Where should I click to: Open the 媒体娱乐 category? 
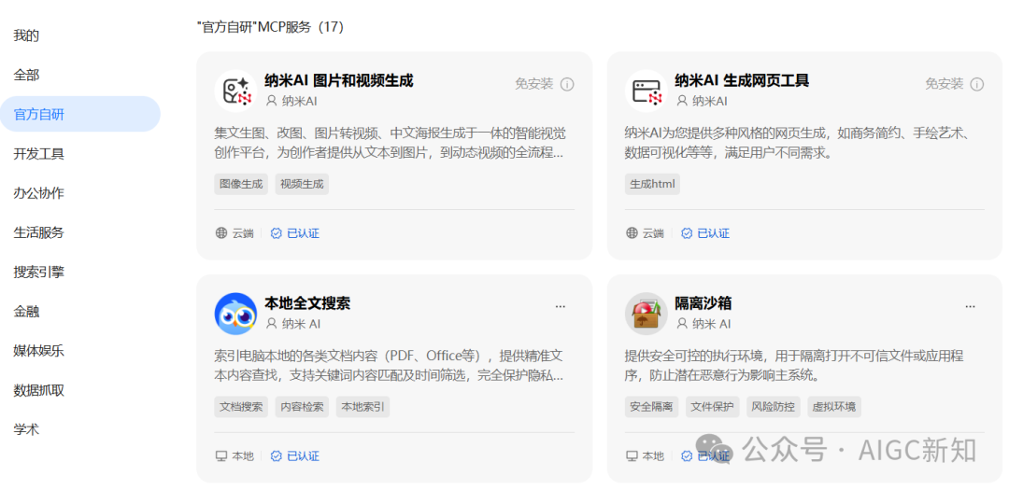39,351
